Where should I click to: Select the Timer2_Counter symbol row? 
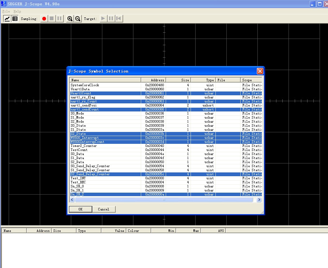coord(166,146)
